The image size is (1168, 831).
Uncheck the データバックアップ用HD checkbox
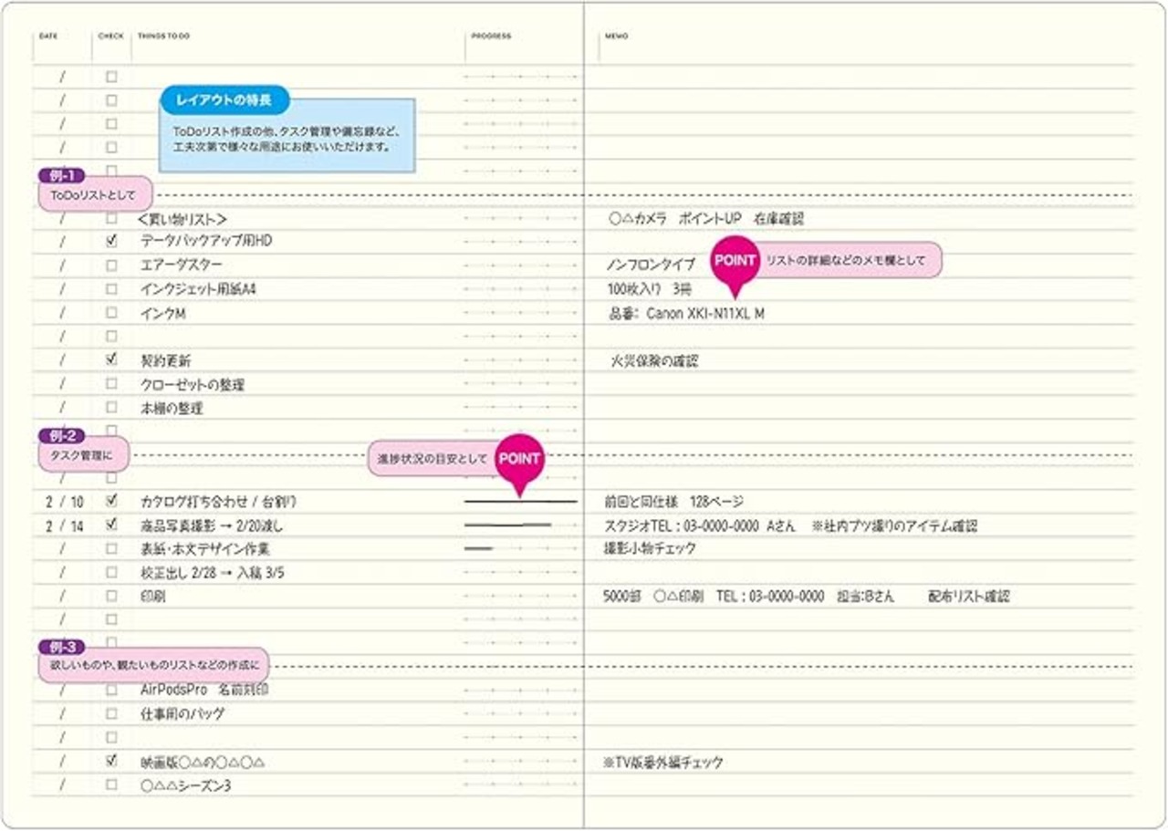pos(111,242)
